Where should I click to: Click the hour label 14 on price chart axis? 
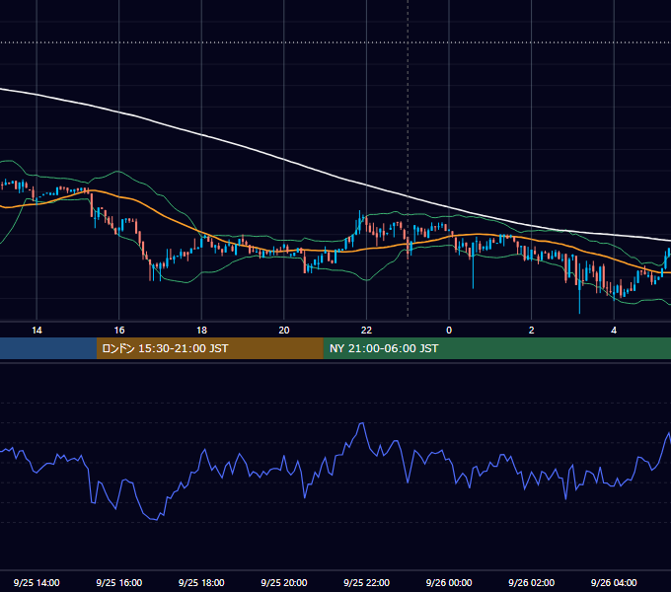click(37, 331)
